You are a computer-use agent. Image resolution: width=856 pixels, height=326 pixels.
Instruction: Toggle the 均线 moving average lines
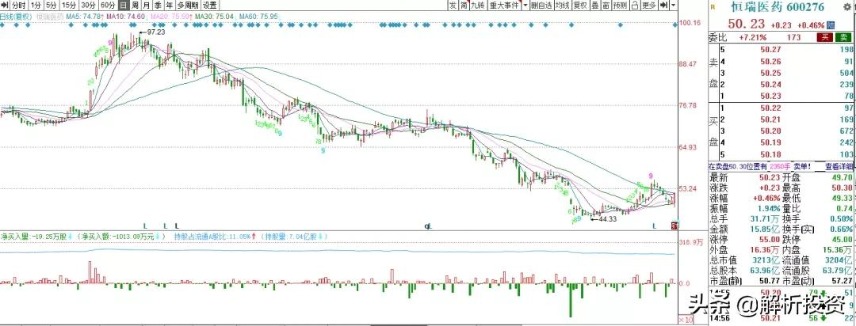click(562, 5)
